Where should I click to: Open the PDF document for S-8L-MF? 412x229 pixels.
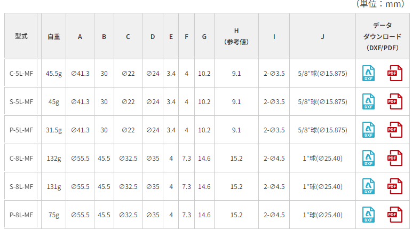pos(395,186)
